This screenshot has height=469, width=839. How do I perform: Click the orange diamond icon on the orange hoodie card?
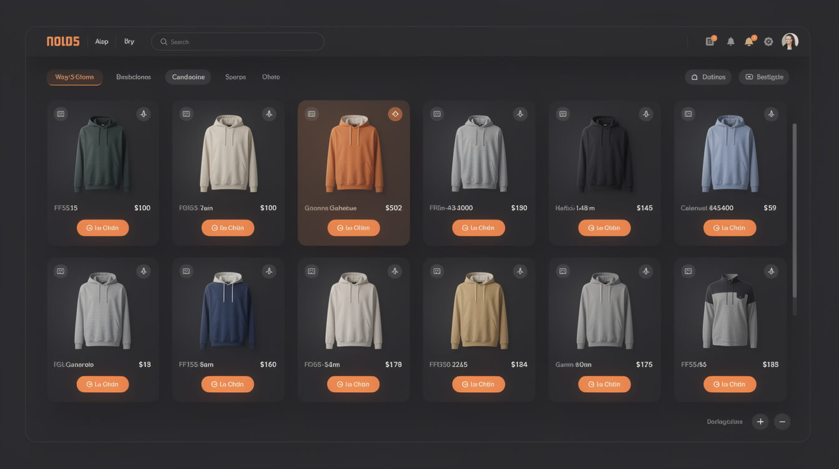click(x=395, y=114)
